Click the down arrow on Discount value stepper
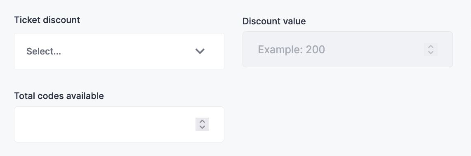This screenshot has width=471, height=156. (x=431, y=52)
